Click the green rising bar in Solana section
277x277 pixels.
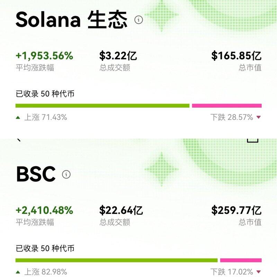(x=102, y=106)
